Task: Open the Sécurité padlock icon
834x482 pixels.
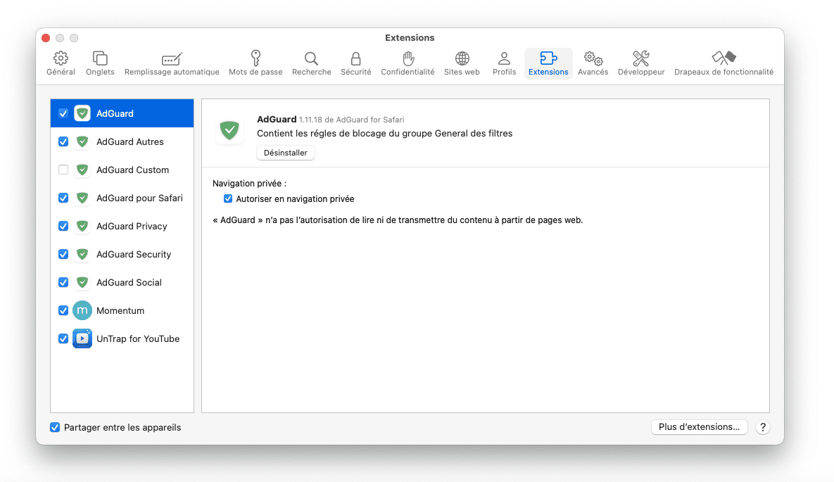Action: click(x=356, y=58)
